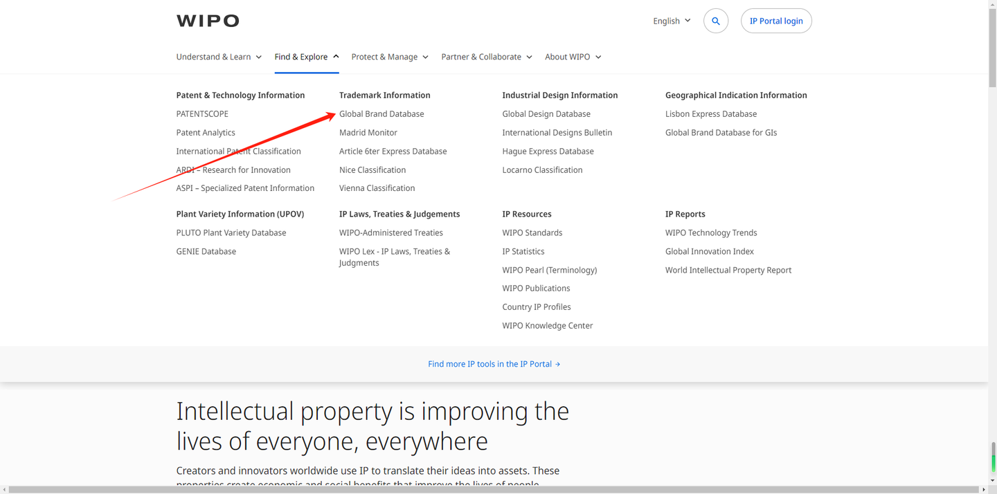Open WIPO Pearl (Terminology) link
This screenshot has width=997, height=494.
550,271
